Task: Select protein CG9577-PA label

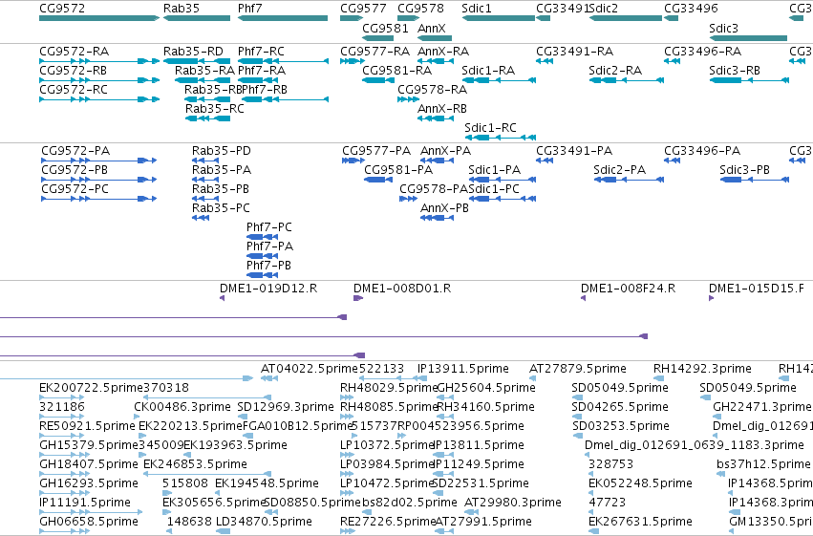Action: [x=376, y=151]
